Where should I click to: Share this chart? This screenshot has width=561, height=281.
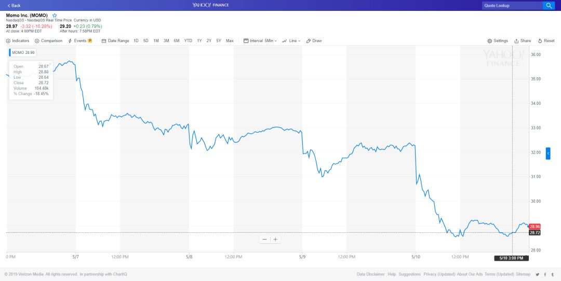pyautogui.click(x=523, y=41)
